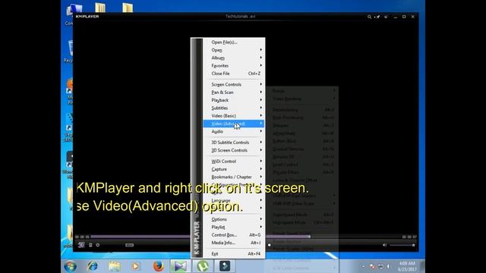486x273 pixels.
Task: Open Windows Media Player from the taskbar
Action: coord(136,266)
